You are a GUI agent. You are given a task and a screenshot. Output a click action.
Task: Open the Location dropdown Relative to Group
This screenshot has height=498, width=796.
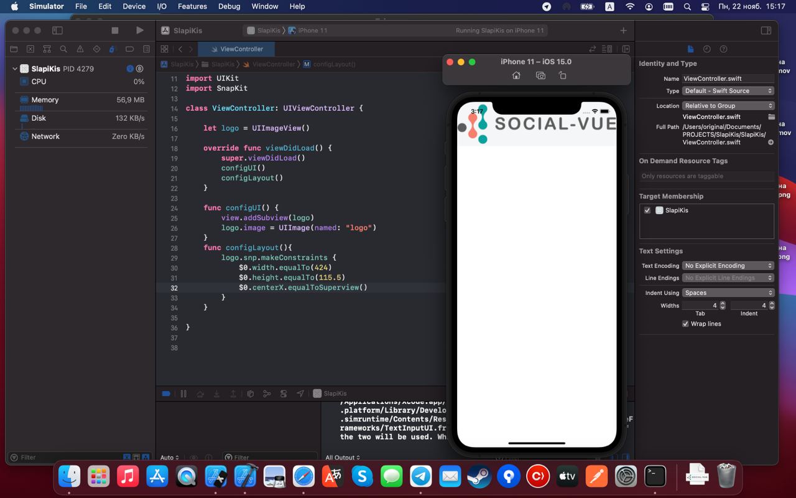click(728, 106)
